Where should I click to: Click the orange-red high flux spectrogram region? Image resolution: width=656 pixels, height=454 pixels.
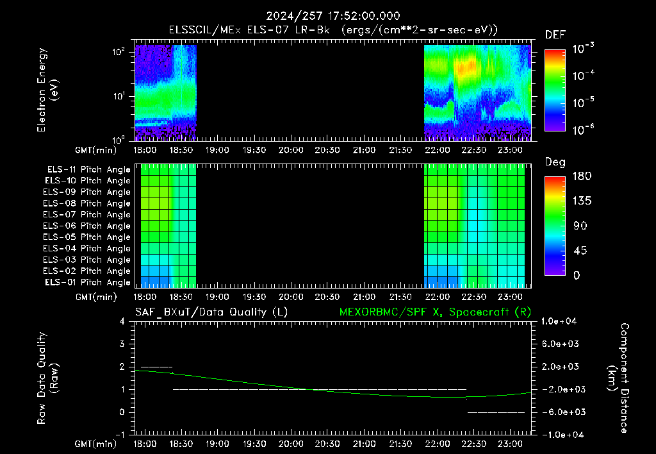point(466,67)
